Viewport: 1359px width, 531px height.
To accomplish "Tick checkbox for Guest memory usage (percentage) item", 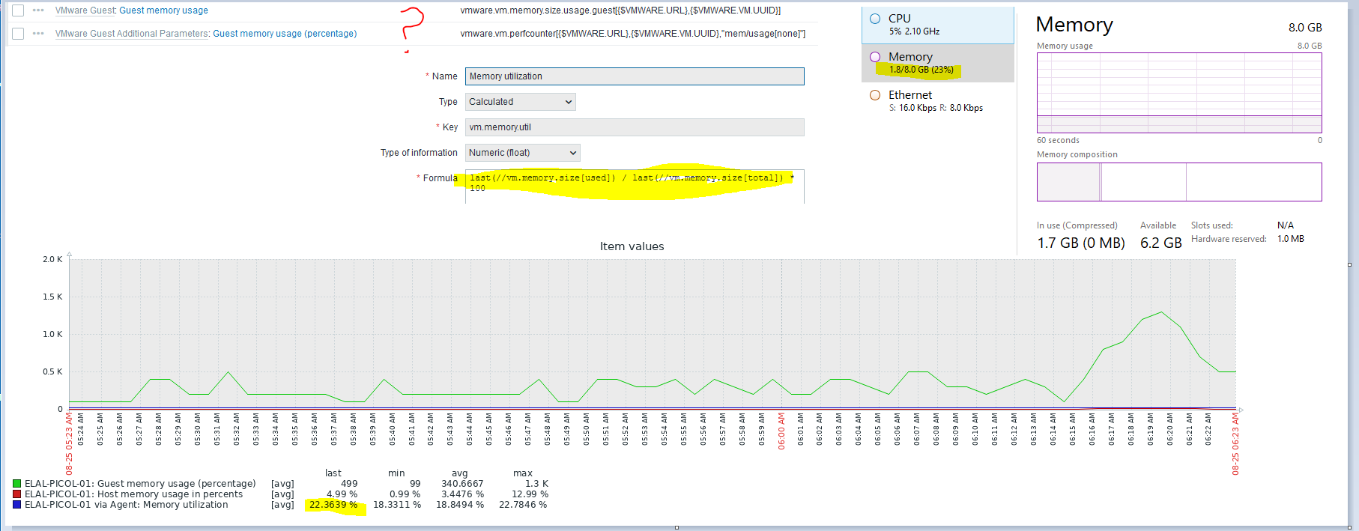I will pos(18,34).
